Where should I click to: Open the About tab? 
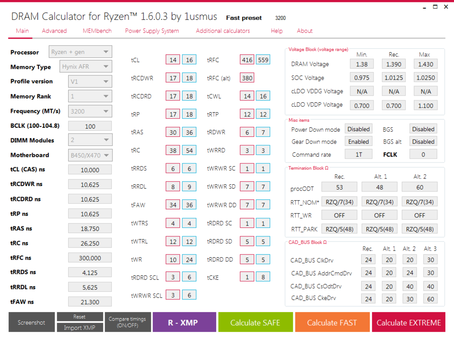click(x=305, y=31)
